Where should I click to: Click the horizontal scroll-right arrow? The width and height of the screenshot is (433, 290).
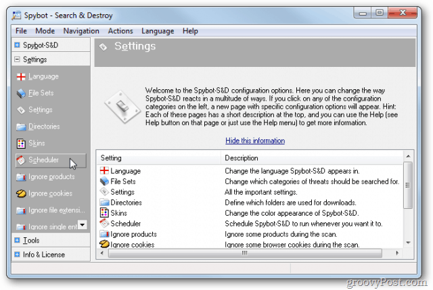pyautogui.click(x=397, y=253)
